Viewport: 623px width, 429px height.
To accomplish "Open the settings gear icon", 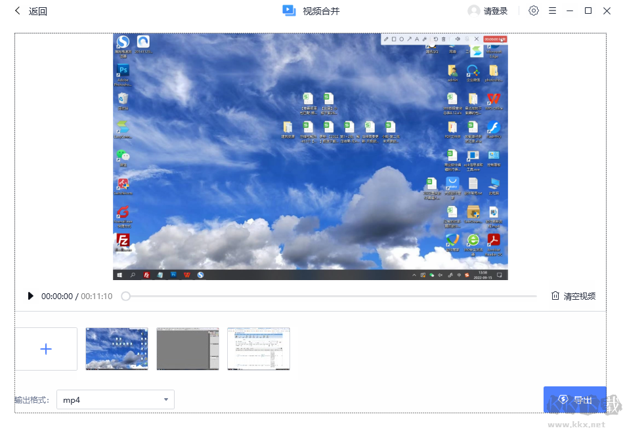I will coord(534,10).
